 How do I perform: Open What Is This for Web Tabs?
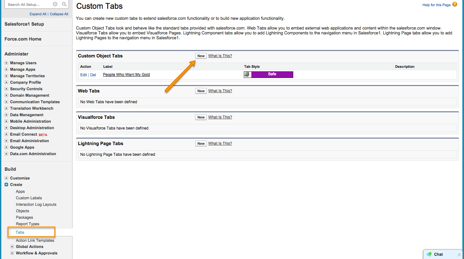pos(220,91)
